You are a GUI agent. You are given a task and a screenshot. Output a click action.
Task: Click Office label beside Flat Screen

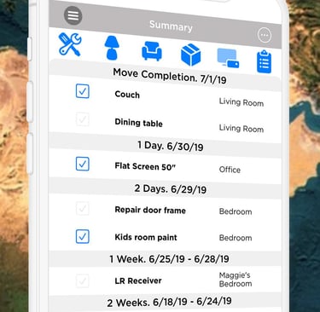[230, 170]
